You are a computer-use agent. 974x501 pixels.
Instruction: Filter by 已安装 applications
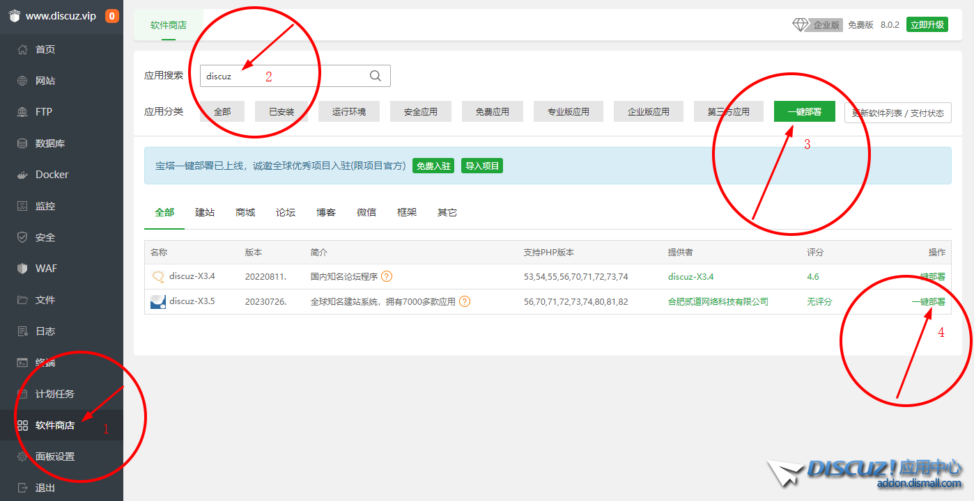(281, 111)
